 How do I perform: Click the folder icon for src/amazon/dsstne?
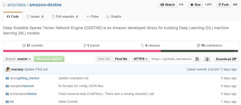pyautogui.click(x=7, y=94)
